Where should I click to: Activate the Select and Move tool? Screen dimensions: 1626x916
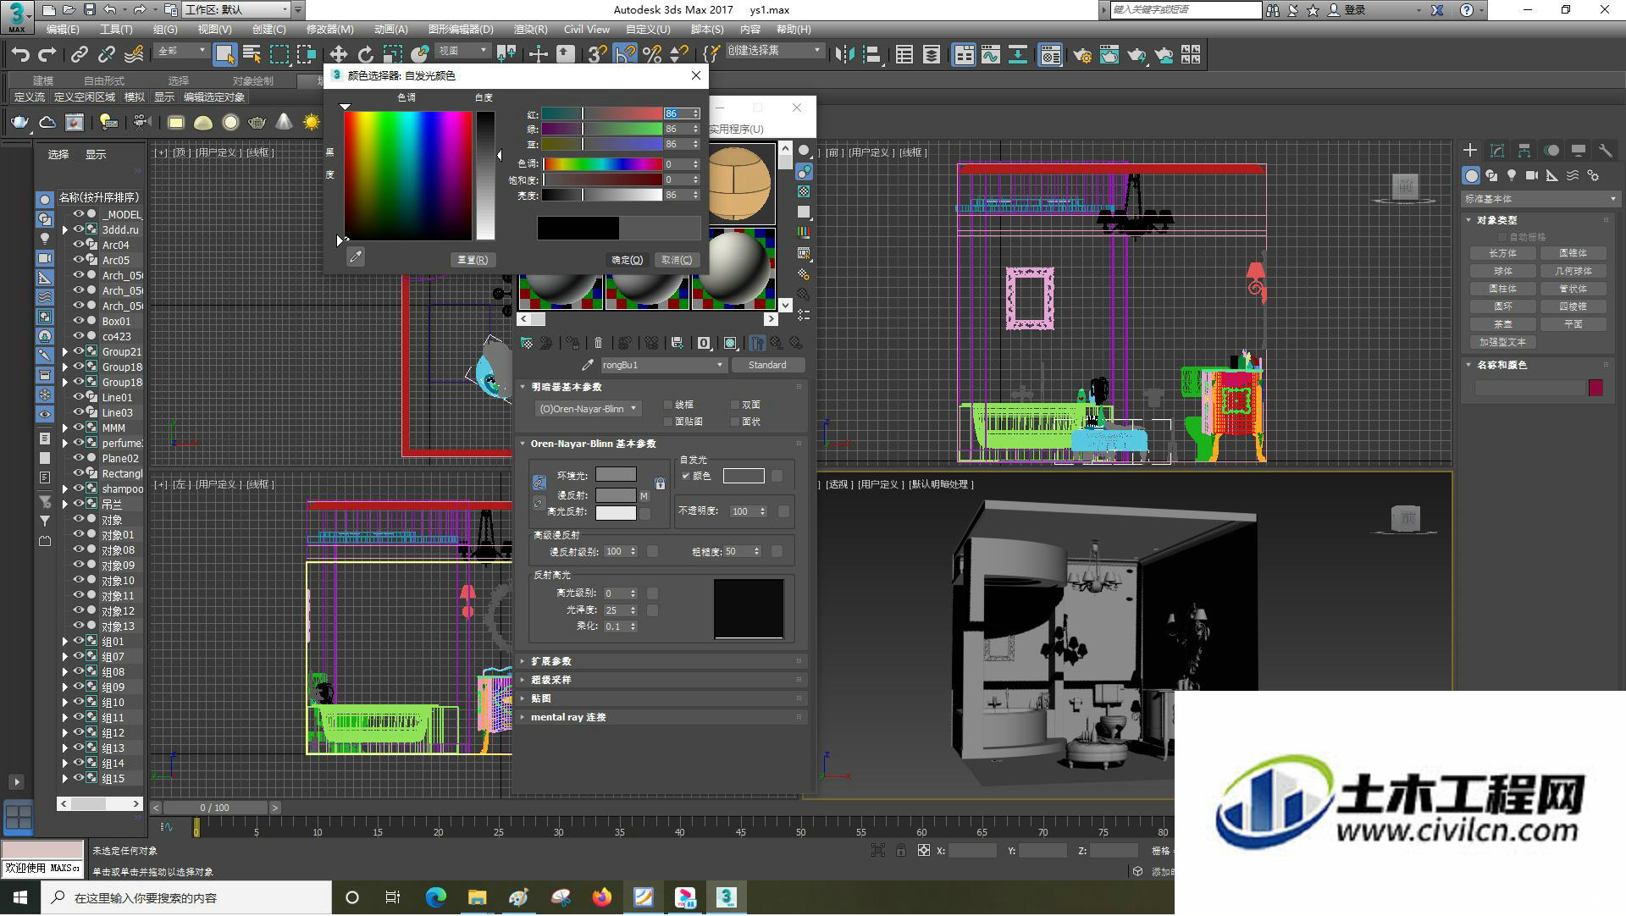pos(338,55)
